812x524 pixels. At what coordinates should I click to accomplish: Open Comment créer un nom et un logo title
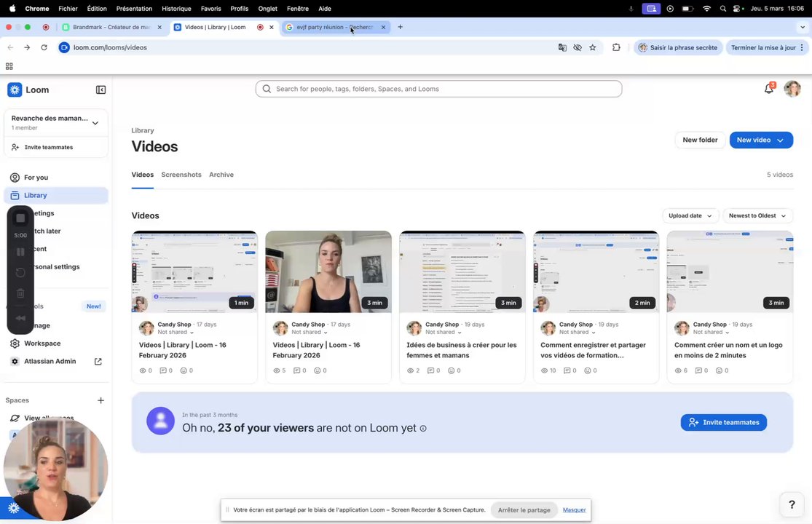(x=728, y=350)
